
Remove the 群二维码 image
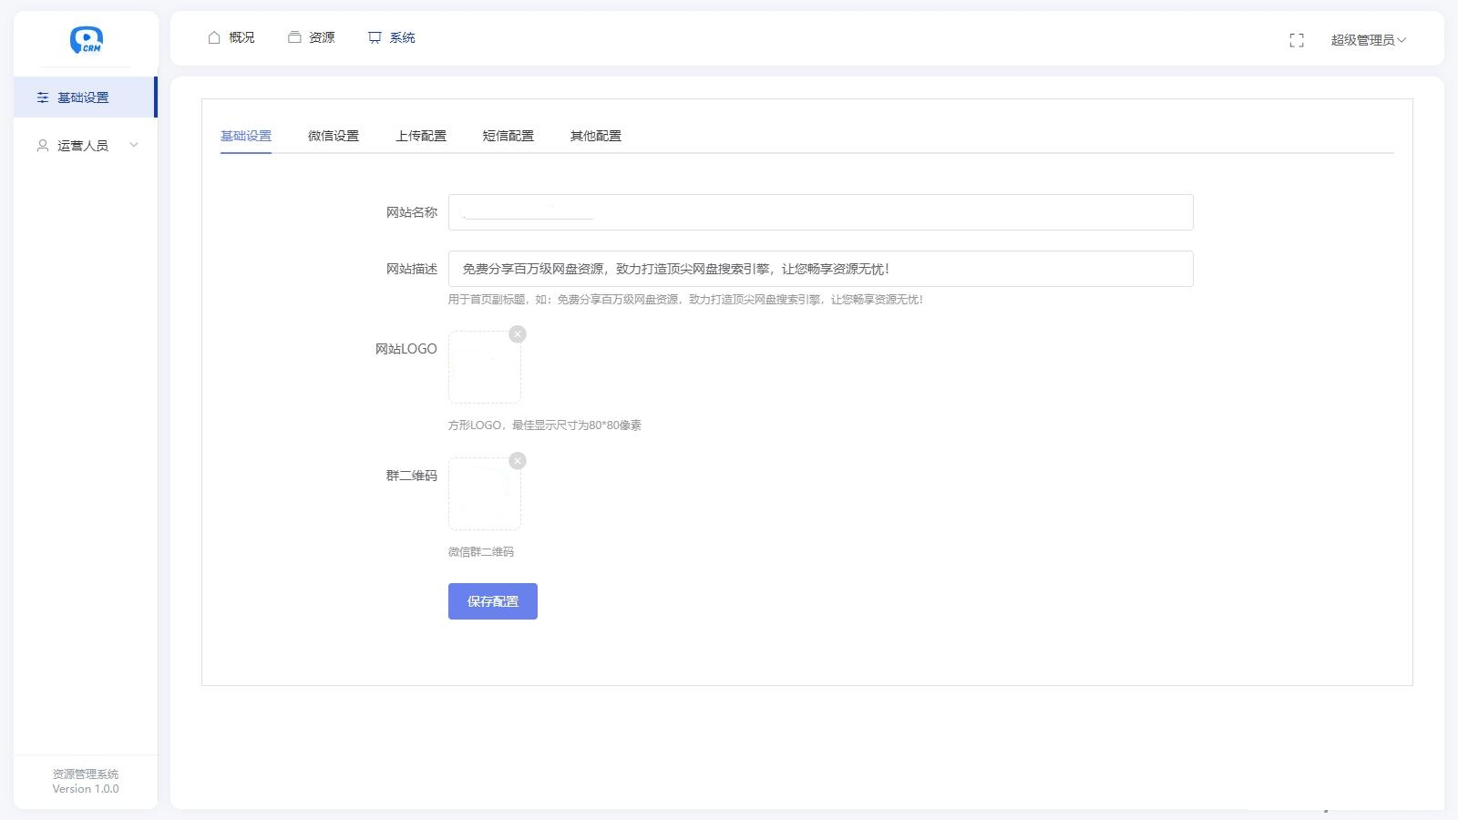click(518, 461)
